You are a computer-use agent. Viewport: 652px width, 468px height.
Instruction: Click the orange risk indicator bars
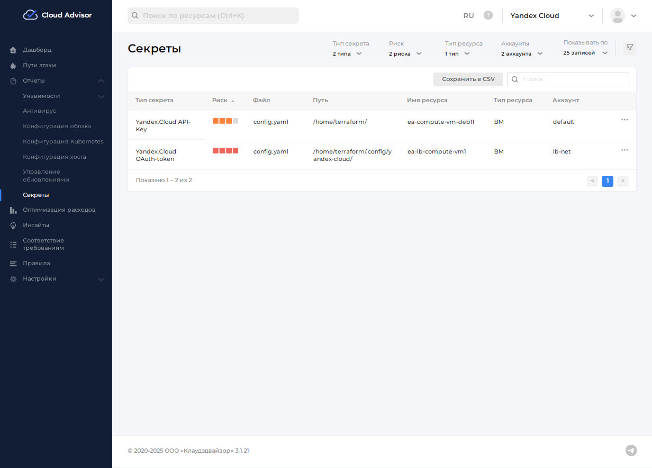(225, 121)
